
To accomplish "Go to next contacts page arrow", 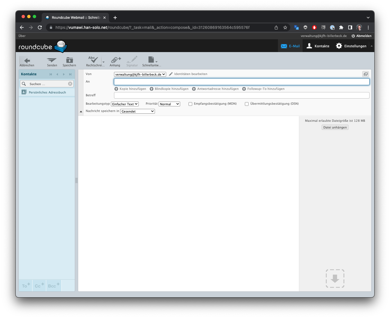I will point(64,74).
